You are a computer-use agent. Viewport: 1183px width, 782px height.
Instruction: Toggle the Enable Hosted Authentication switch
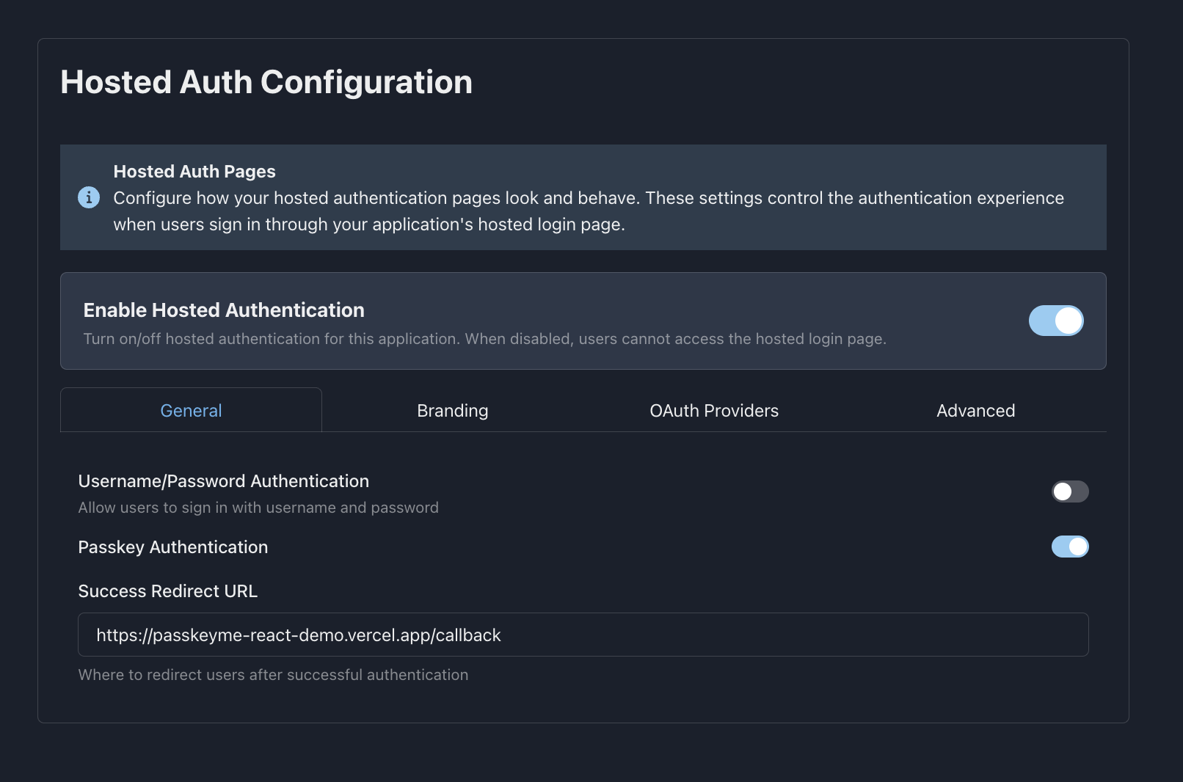pyautogui.click(x=1055, y=321)
